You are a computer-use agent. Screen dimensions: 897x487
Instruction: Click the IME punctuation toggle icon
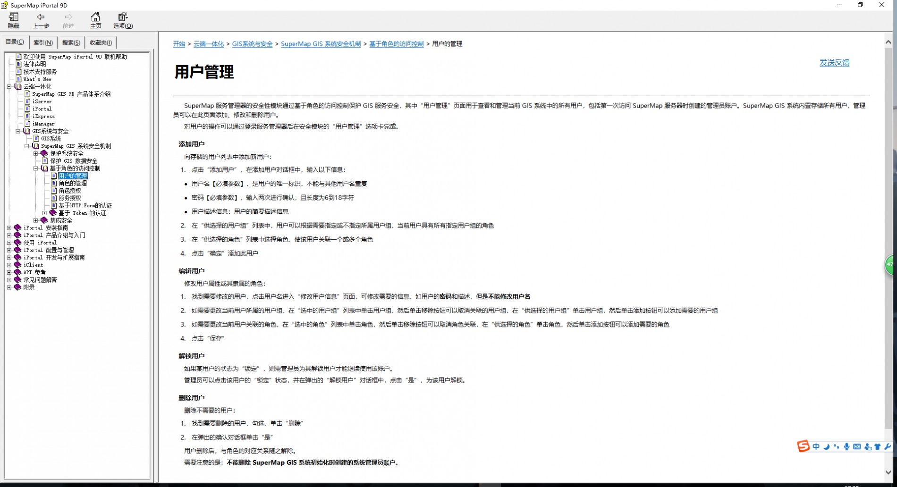837,446
